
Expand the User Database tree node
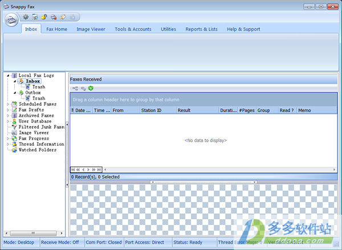pyautogui.click(x=8, y=121)
